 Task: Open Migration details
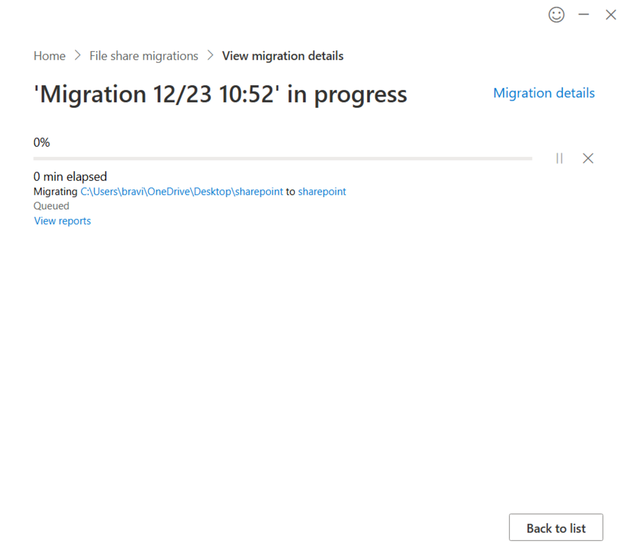pyautogui.click(x=544, y=93)
